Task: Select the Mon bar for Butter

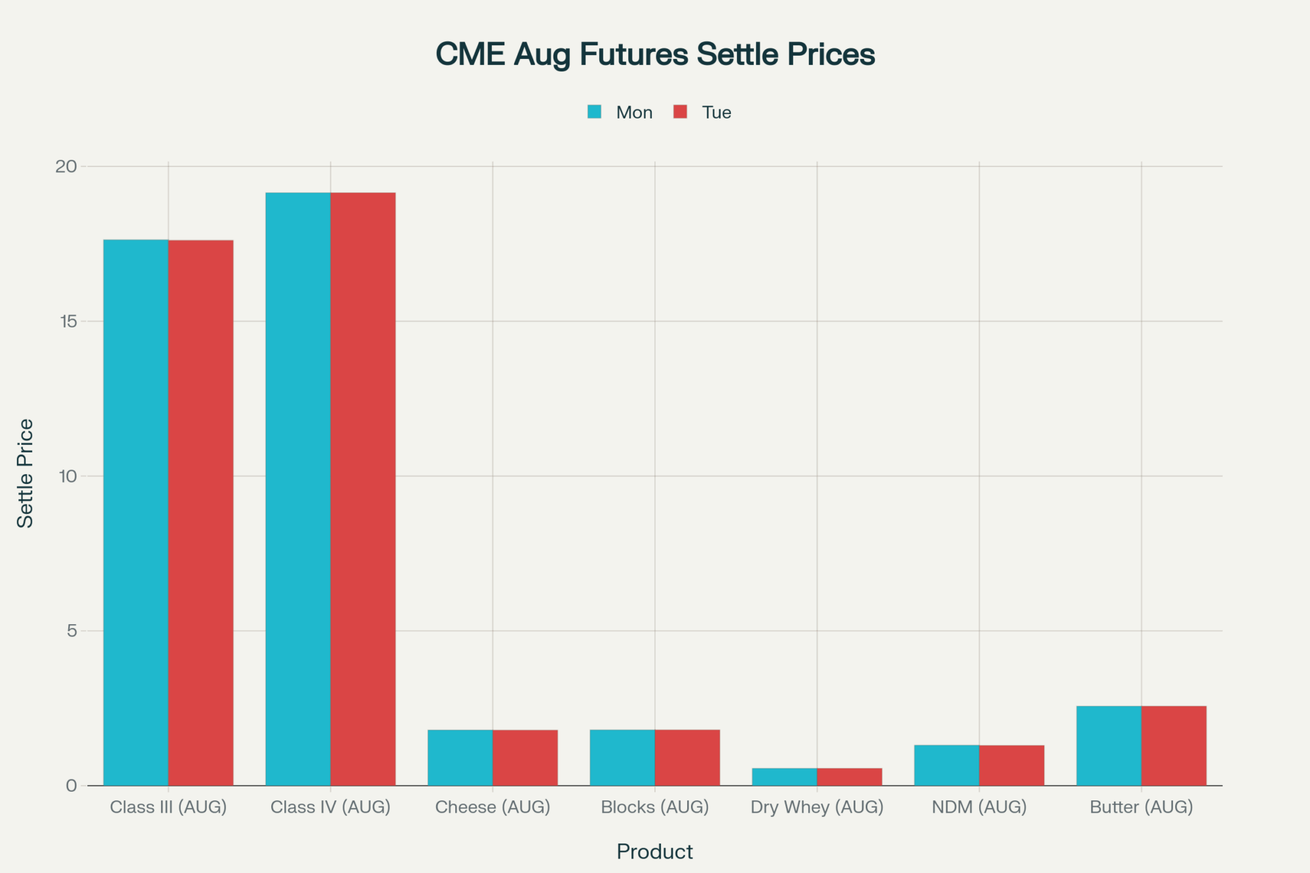Action: pos(1109,745)
